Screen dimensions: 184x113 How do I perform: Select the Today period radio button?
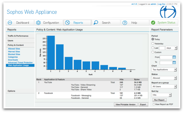(x=153, y=39)
